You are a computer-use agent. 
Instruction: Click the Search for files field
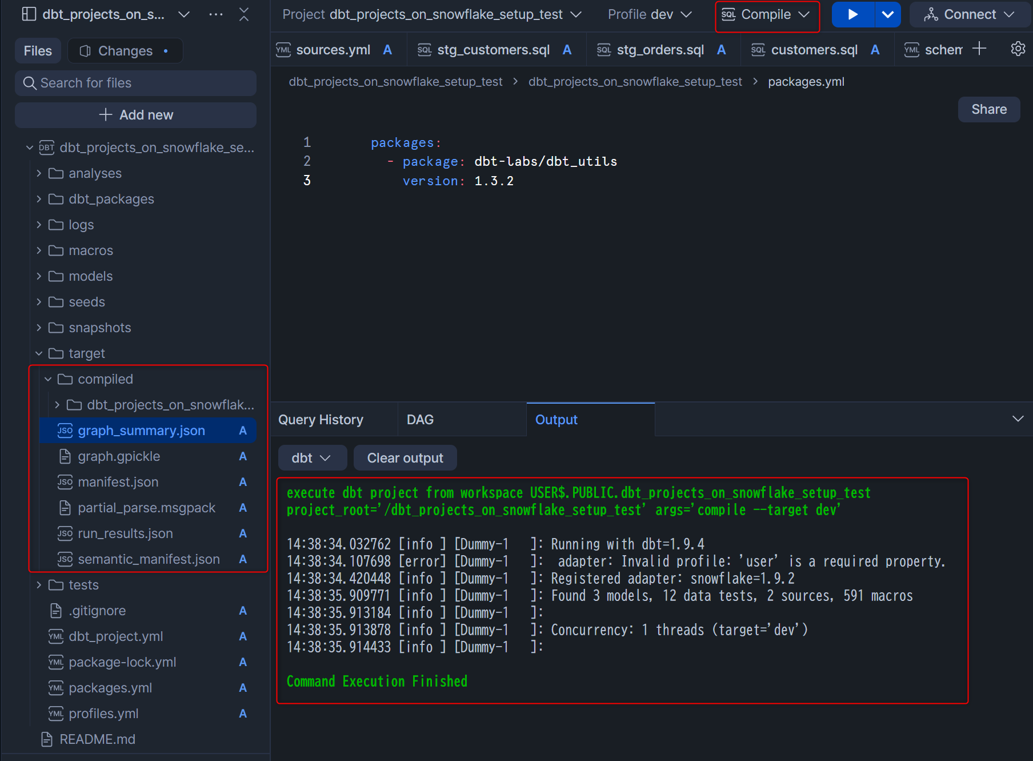tap(135, 83)
